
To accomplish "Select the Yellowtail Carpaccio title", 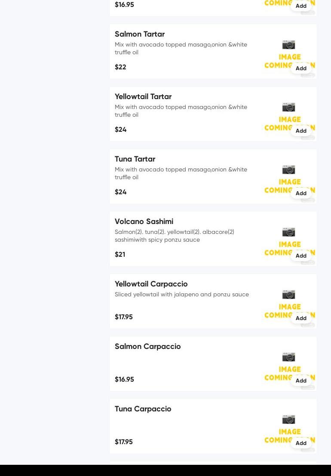I will 151,284.
